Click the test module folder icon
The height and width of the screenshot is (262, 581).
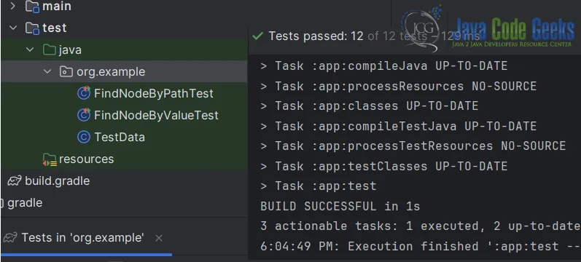32,28
